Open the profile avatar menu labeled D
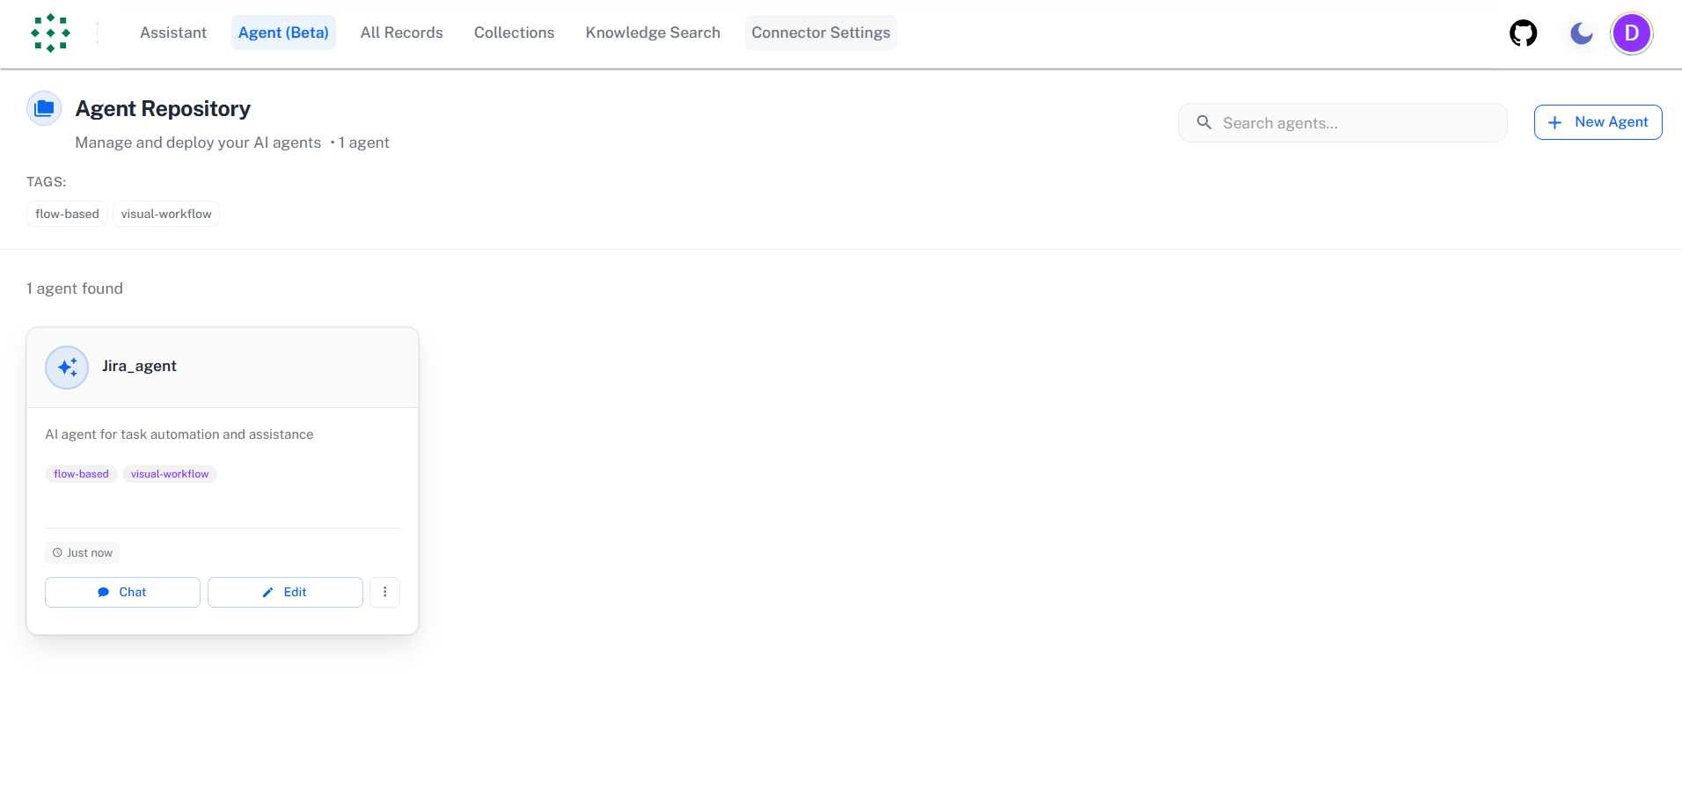This screenshot has width=1682, height=795. (x=1632, y=33)
